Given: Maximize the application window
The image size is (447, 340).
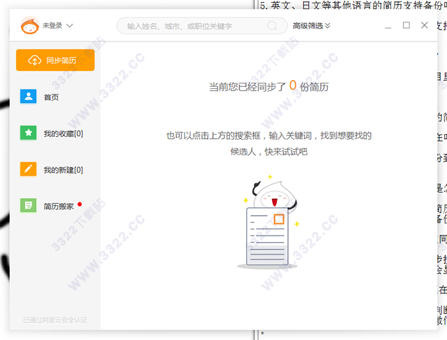Looking at the screenshot, I should coord(406,26).
